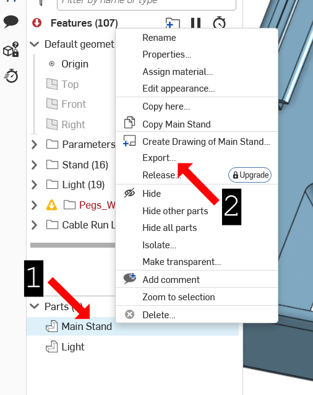Expand the Pegs folder with warning
The image size is (313, 395).
click(x=34, y=205)
